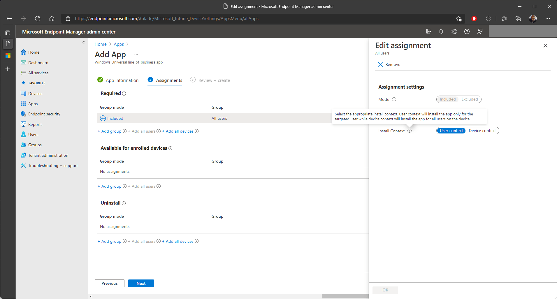
Task: Add all devices under Required section
Action: tap(178, 131)
